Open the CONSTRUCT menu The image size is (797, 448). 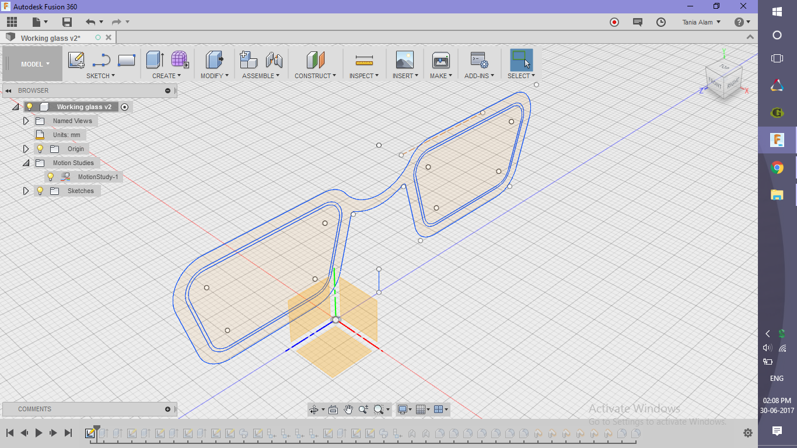315,76
